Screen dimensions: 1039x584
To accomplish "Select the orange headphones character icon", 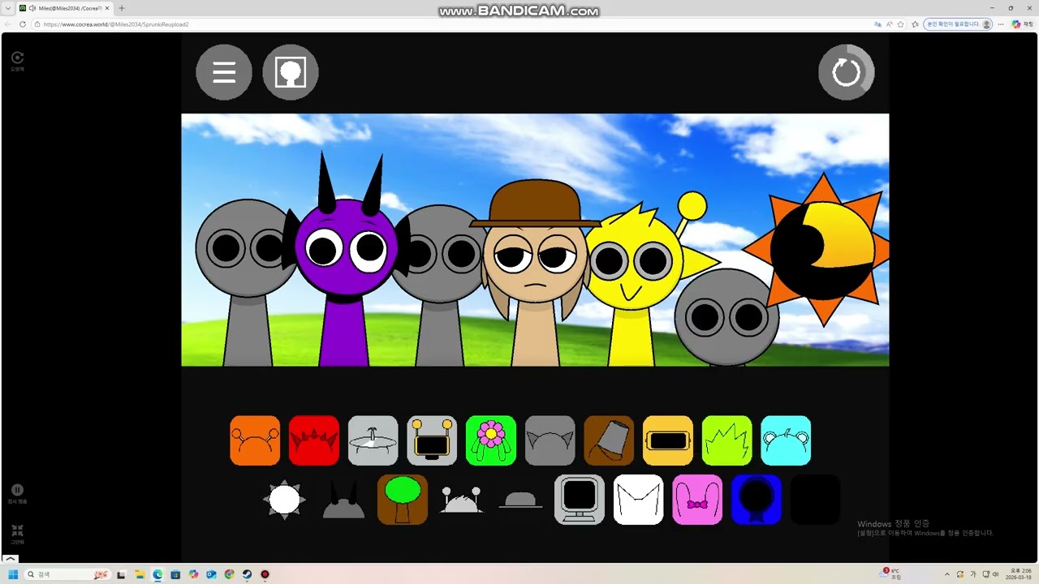I will click(x=255, y=440).
